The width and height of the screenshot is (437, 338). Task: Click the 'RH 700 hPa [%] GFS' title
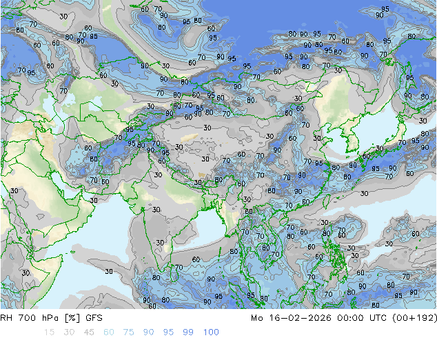51,318
